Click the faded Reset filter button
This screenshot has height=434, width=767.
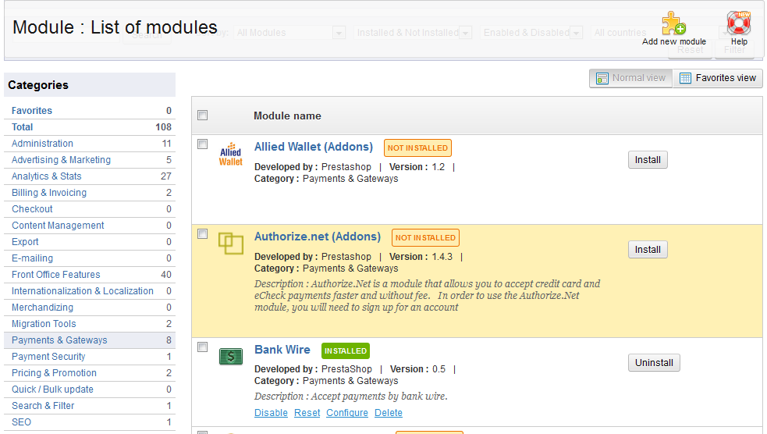point(691,50)
